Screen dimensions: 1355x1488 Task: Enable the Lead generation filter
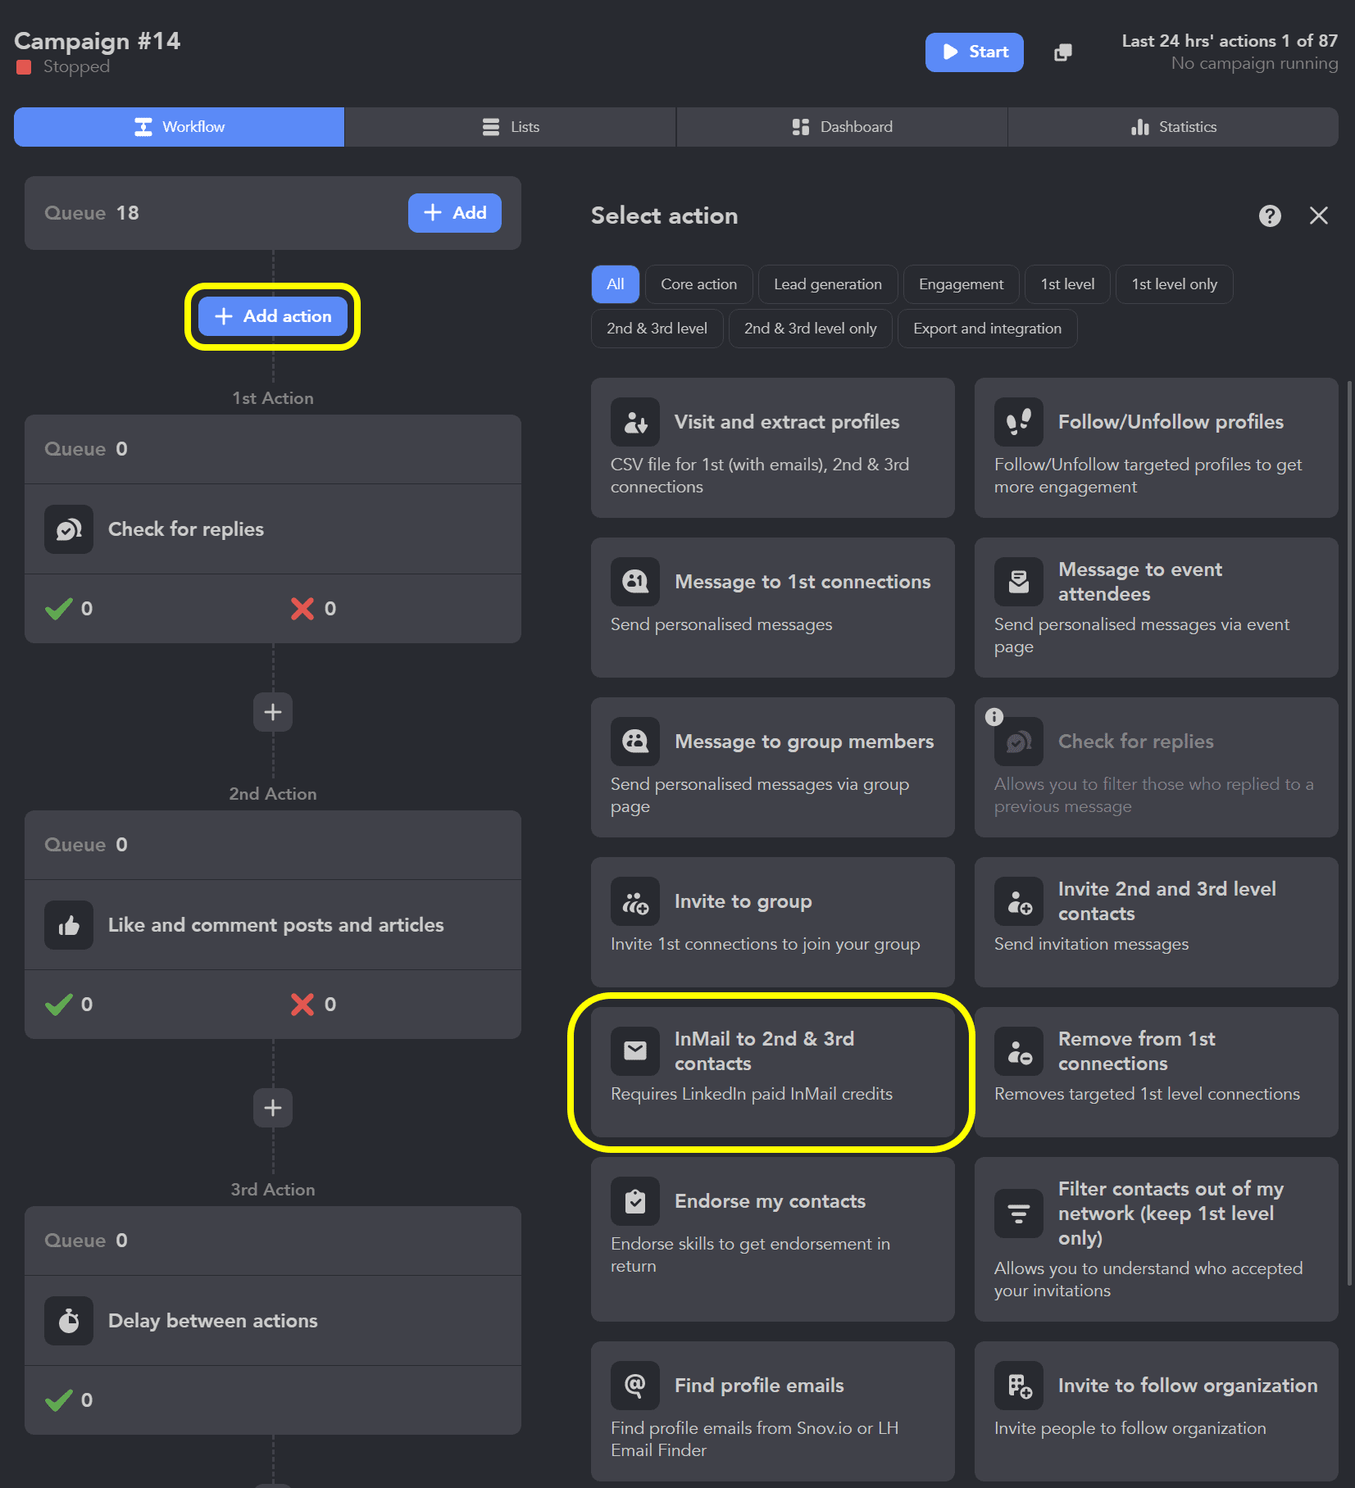827,284
